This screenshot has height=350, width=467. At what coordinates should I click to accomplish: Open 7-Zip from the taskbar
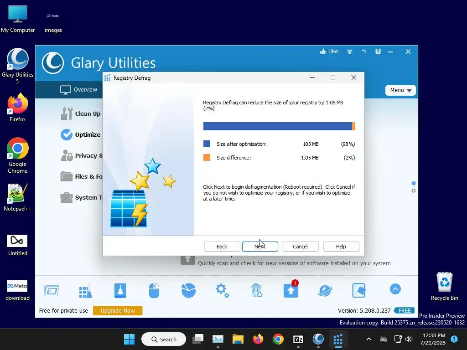point(298,339)
